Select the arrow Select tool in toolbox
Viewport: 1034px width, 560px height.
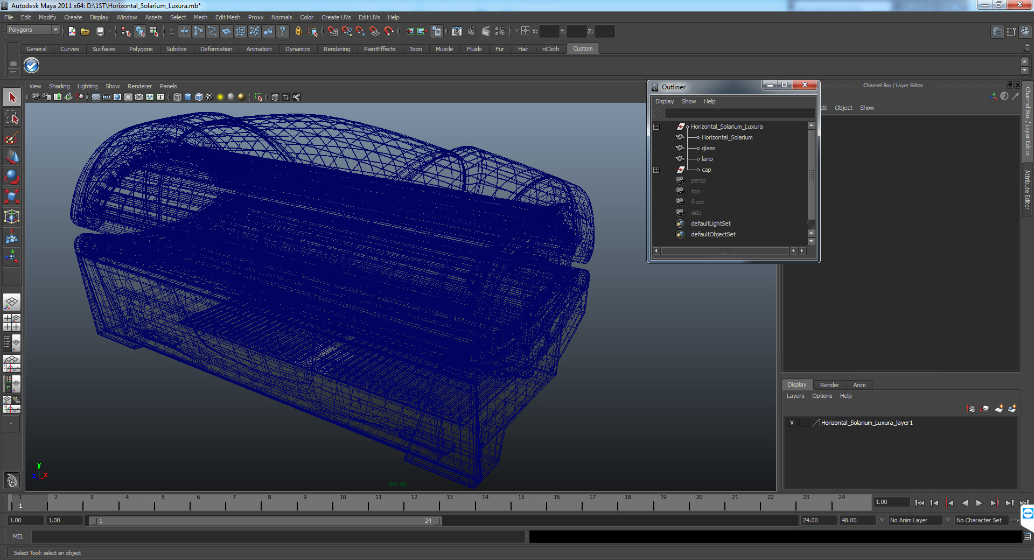click(12, 97)
